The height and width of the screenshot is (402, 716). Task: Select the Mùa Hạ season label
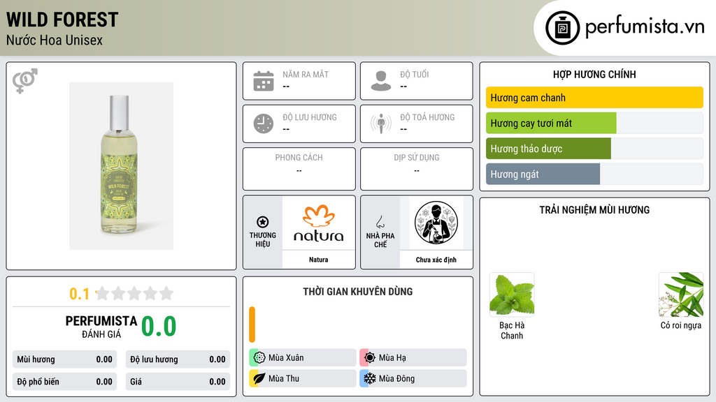click(392, 358)
